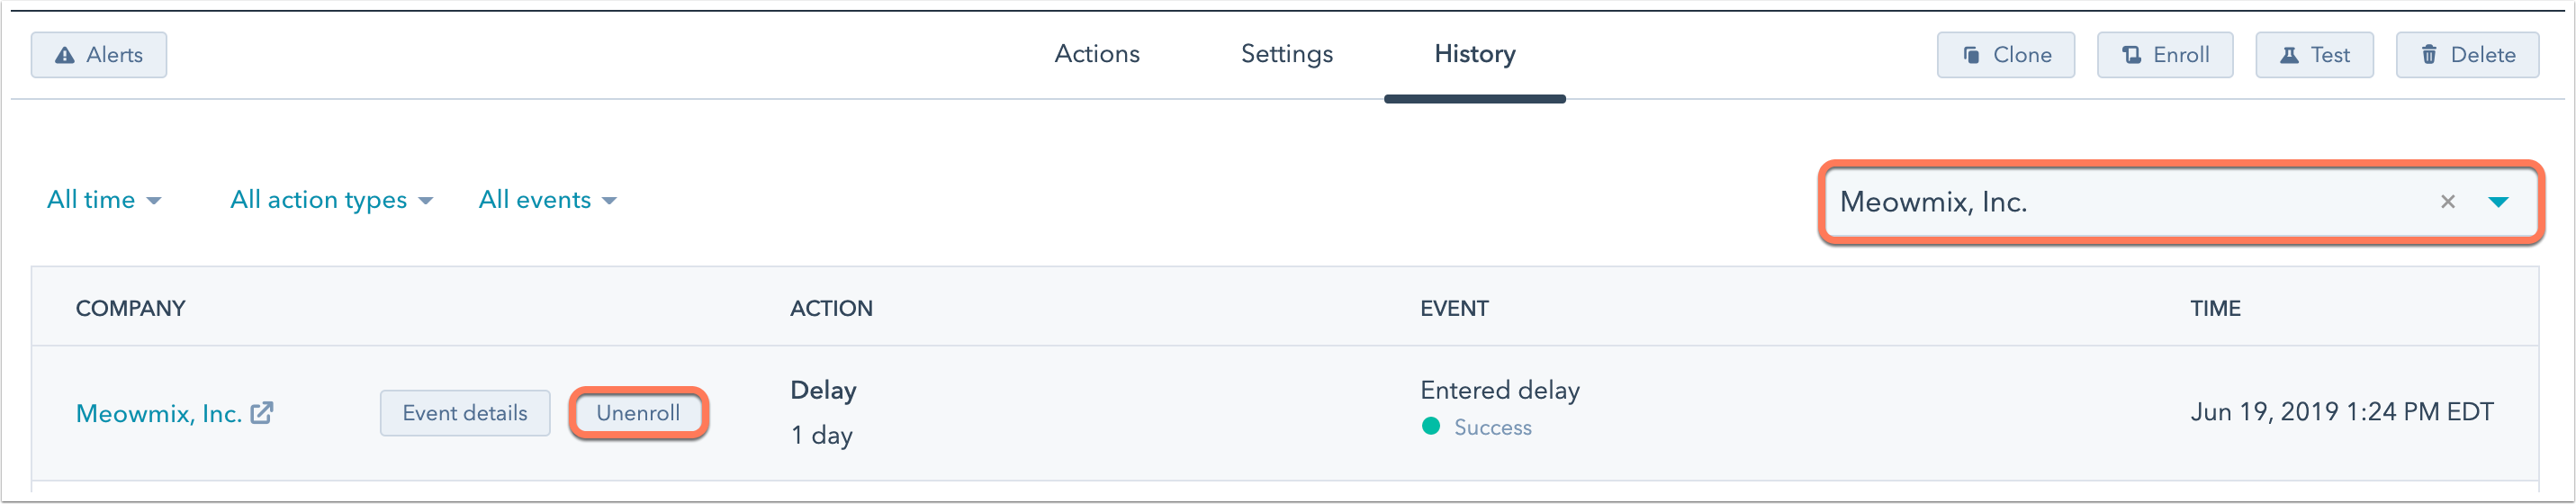Switch to the Actions tab
The height and width of the screenshot is (504, 2576).
click(x=1097, y=54)
